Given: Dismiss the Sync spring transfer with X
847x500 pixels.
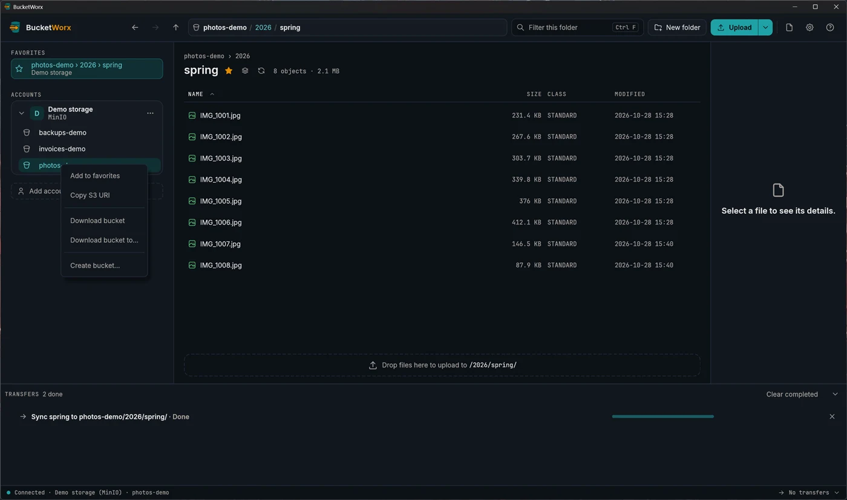Looking at the screenshot, I should 832,416.
